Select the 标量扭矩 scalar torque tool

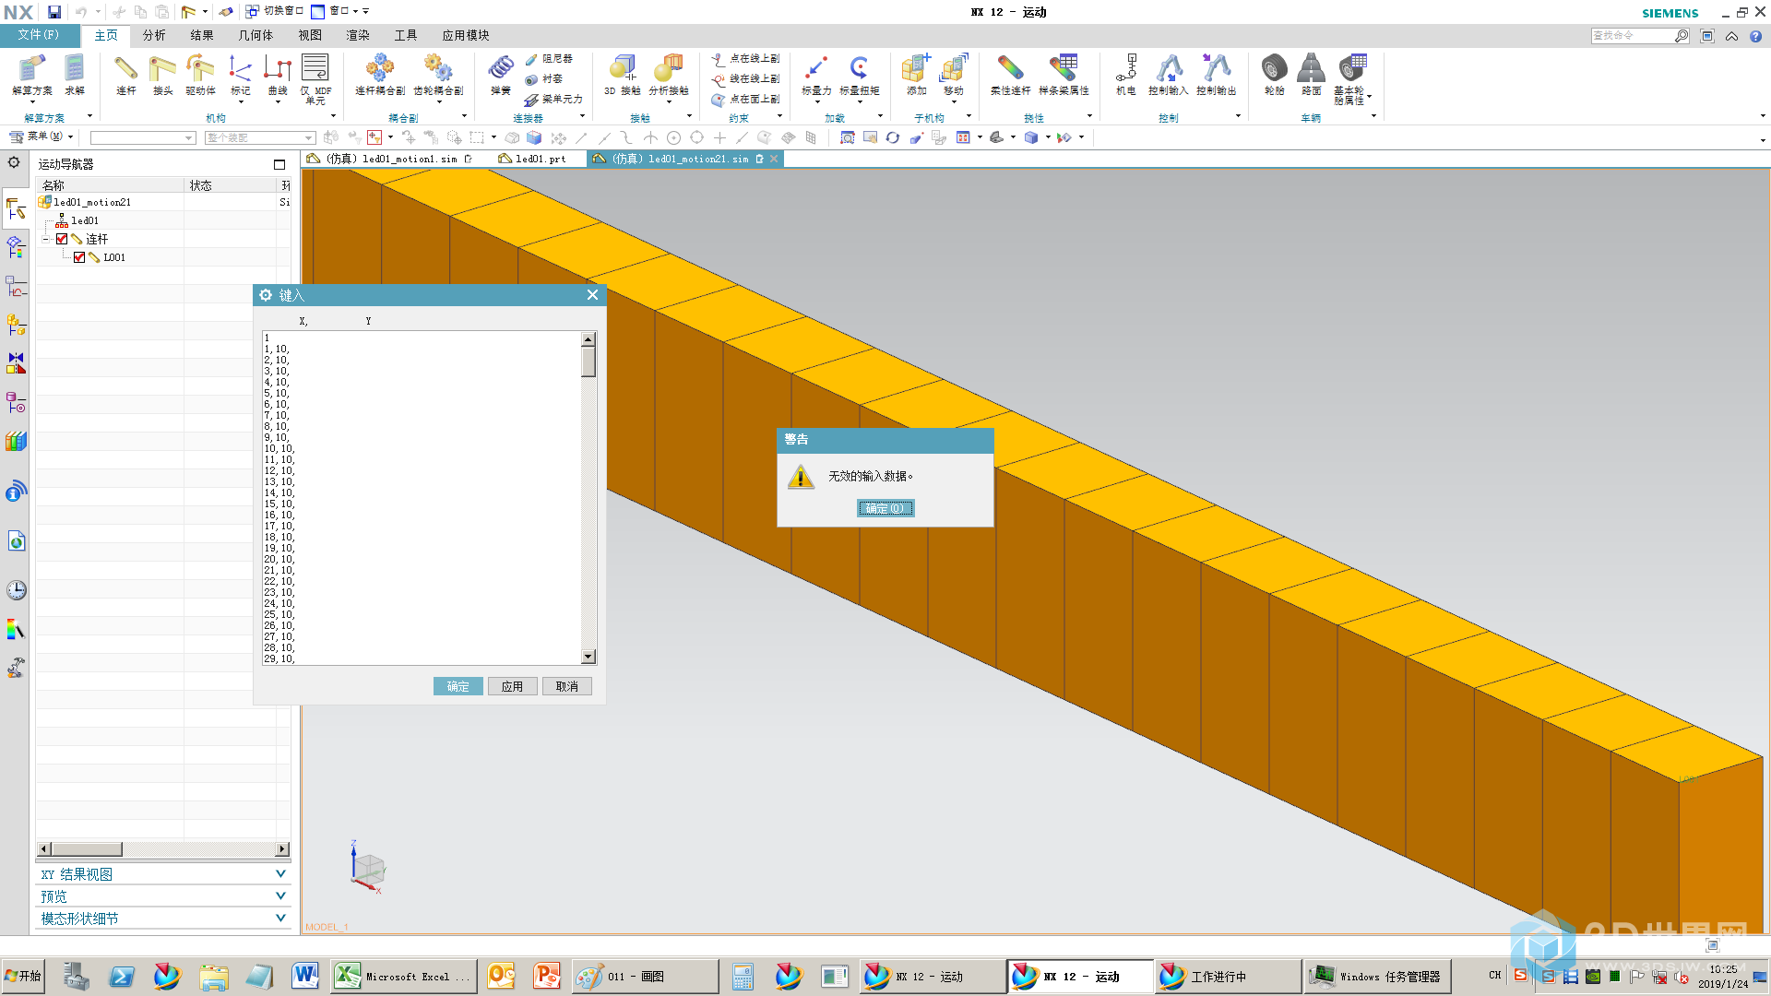[x=860, y=76]
